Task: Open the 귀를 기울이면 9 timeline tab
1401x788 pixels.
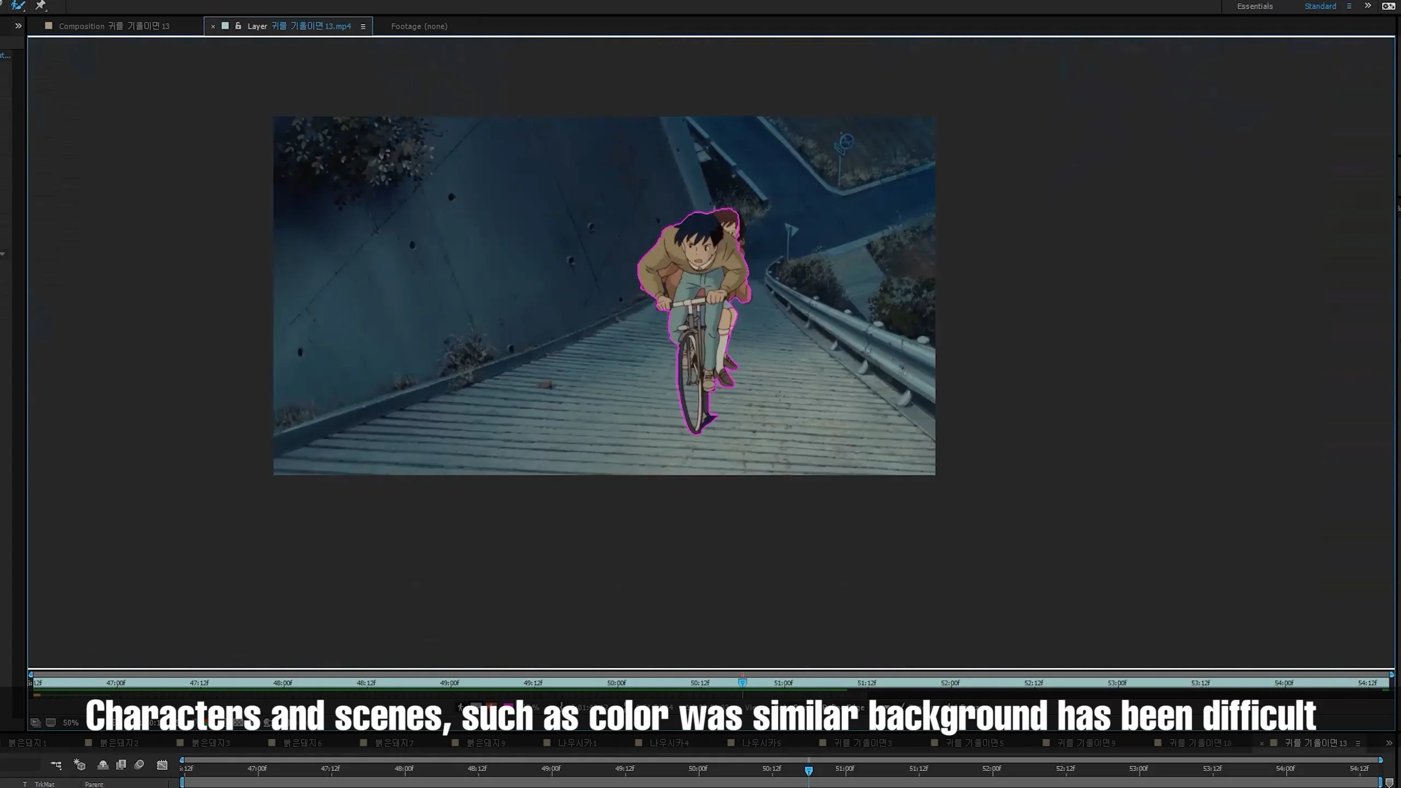Action: tap(1086, 743)
